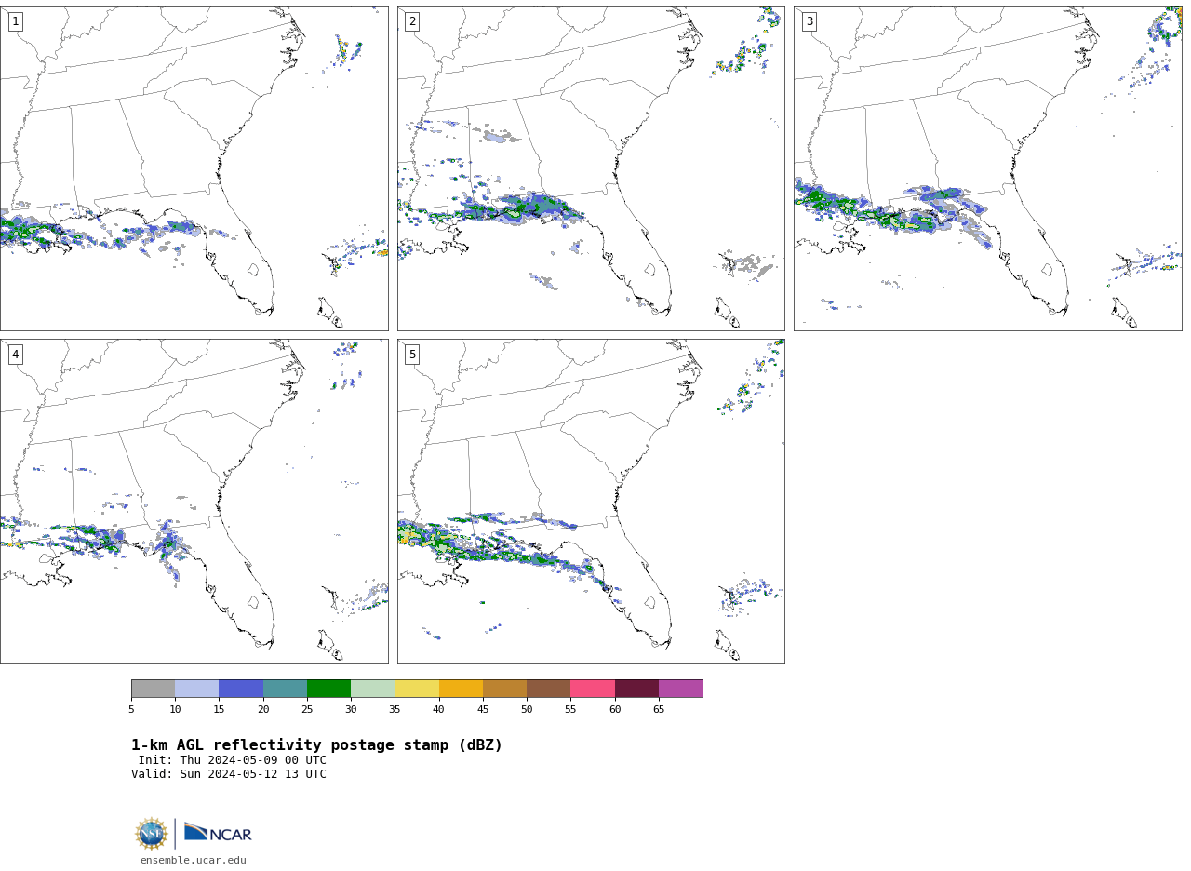Image resolution: width=1191 pixels, height=871 pixels.
Task: Click the pink 55-60 dBZ swatch
Action: click(x=593, y=689)
